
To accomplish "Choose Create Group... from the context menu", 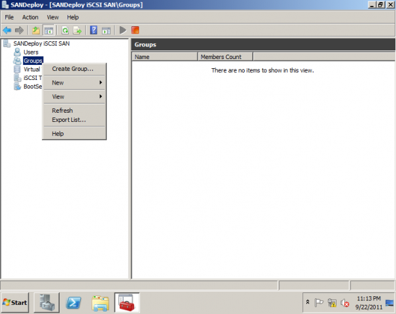I will point(74,69).
